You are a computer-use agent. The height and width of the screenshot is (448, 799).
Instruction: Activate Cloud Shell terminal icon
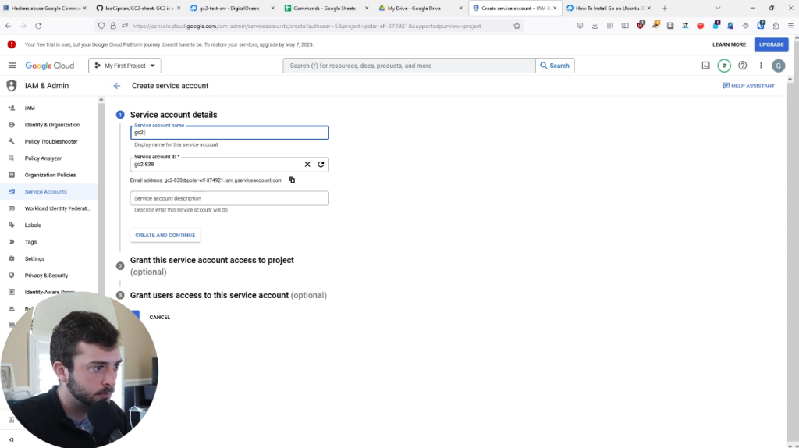[x=705, y=66]
